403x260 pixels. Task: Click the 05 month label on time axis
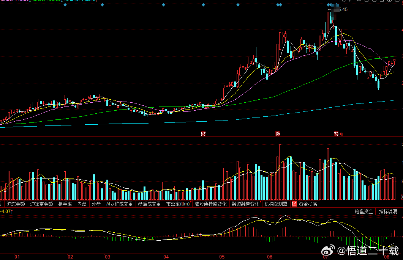point(221,257)
